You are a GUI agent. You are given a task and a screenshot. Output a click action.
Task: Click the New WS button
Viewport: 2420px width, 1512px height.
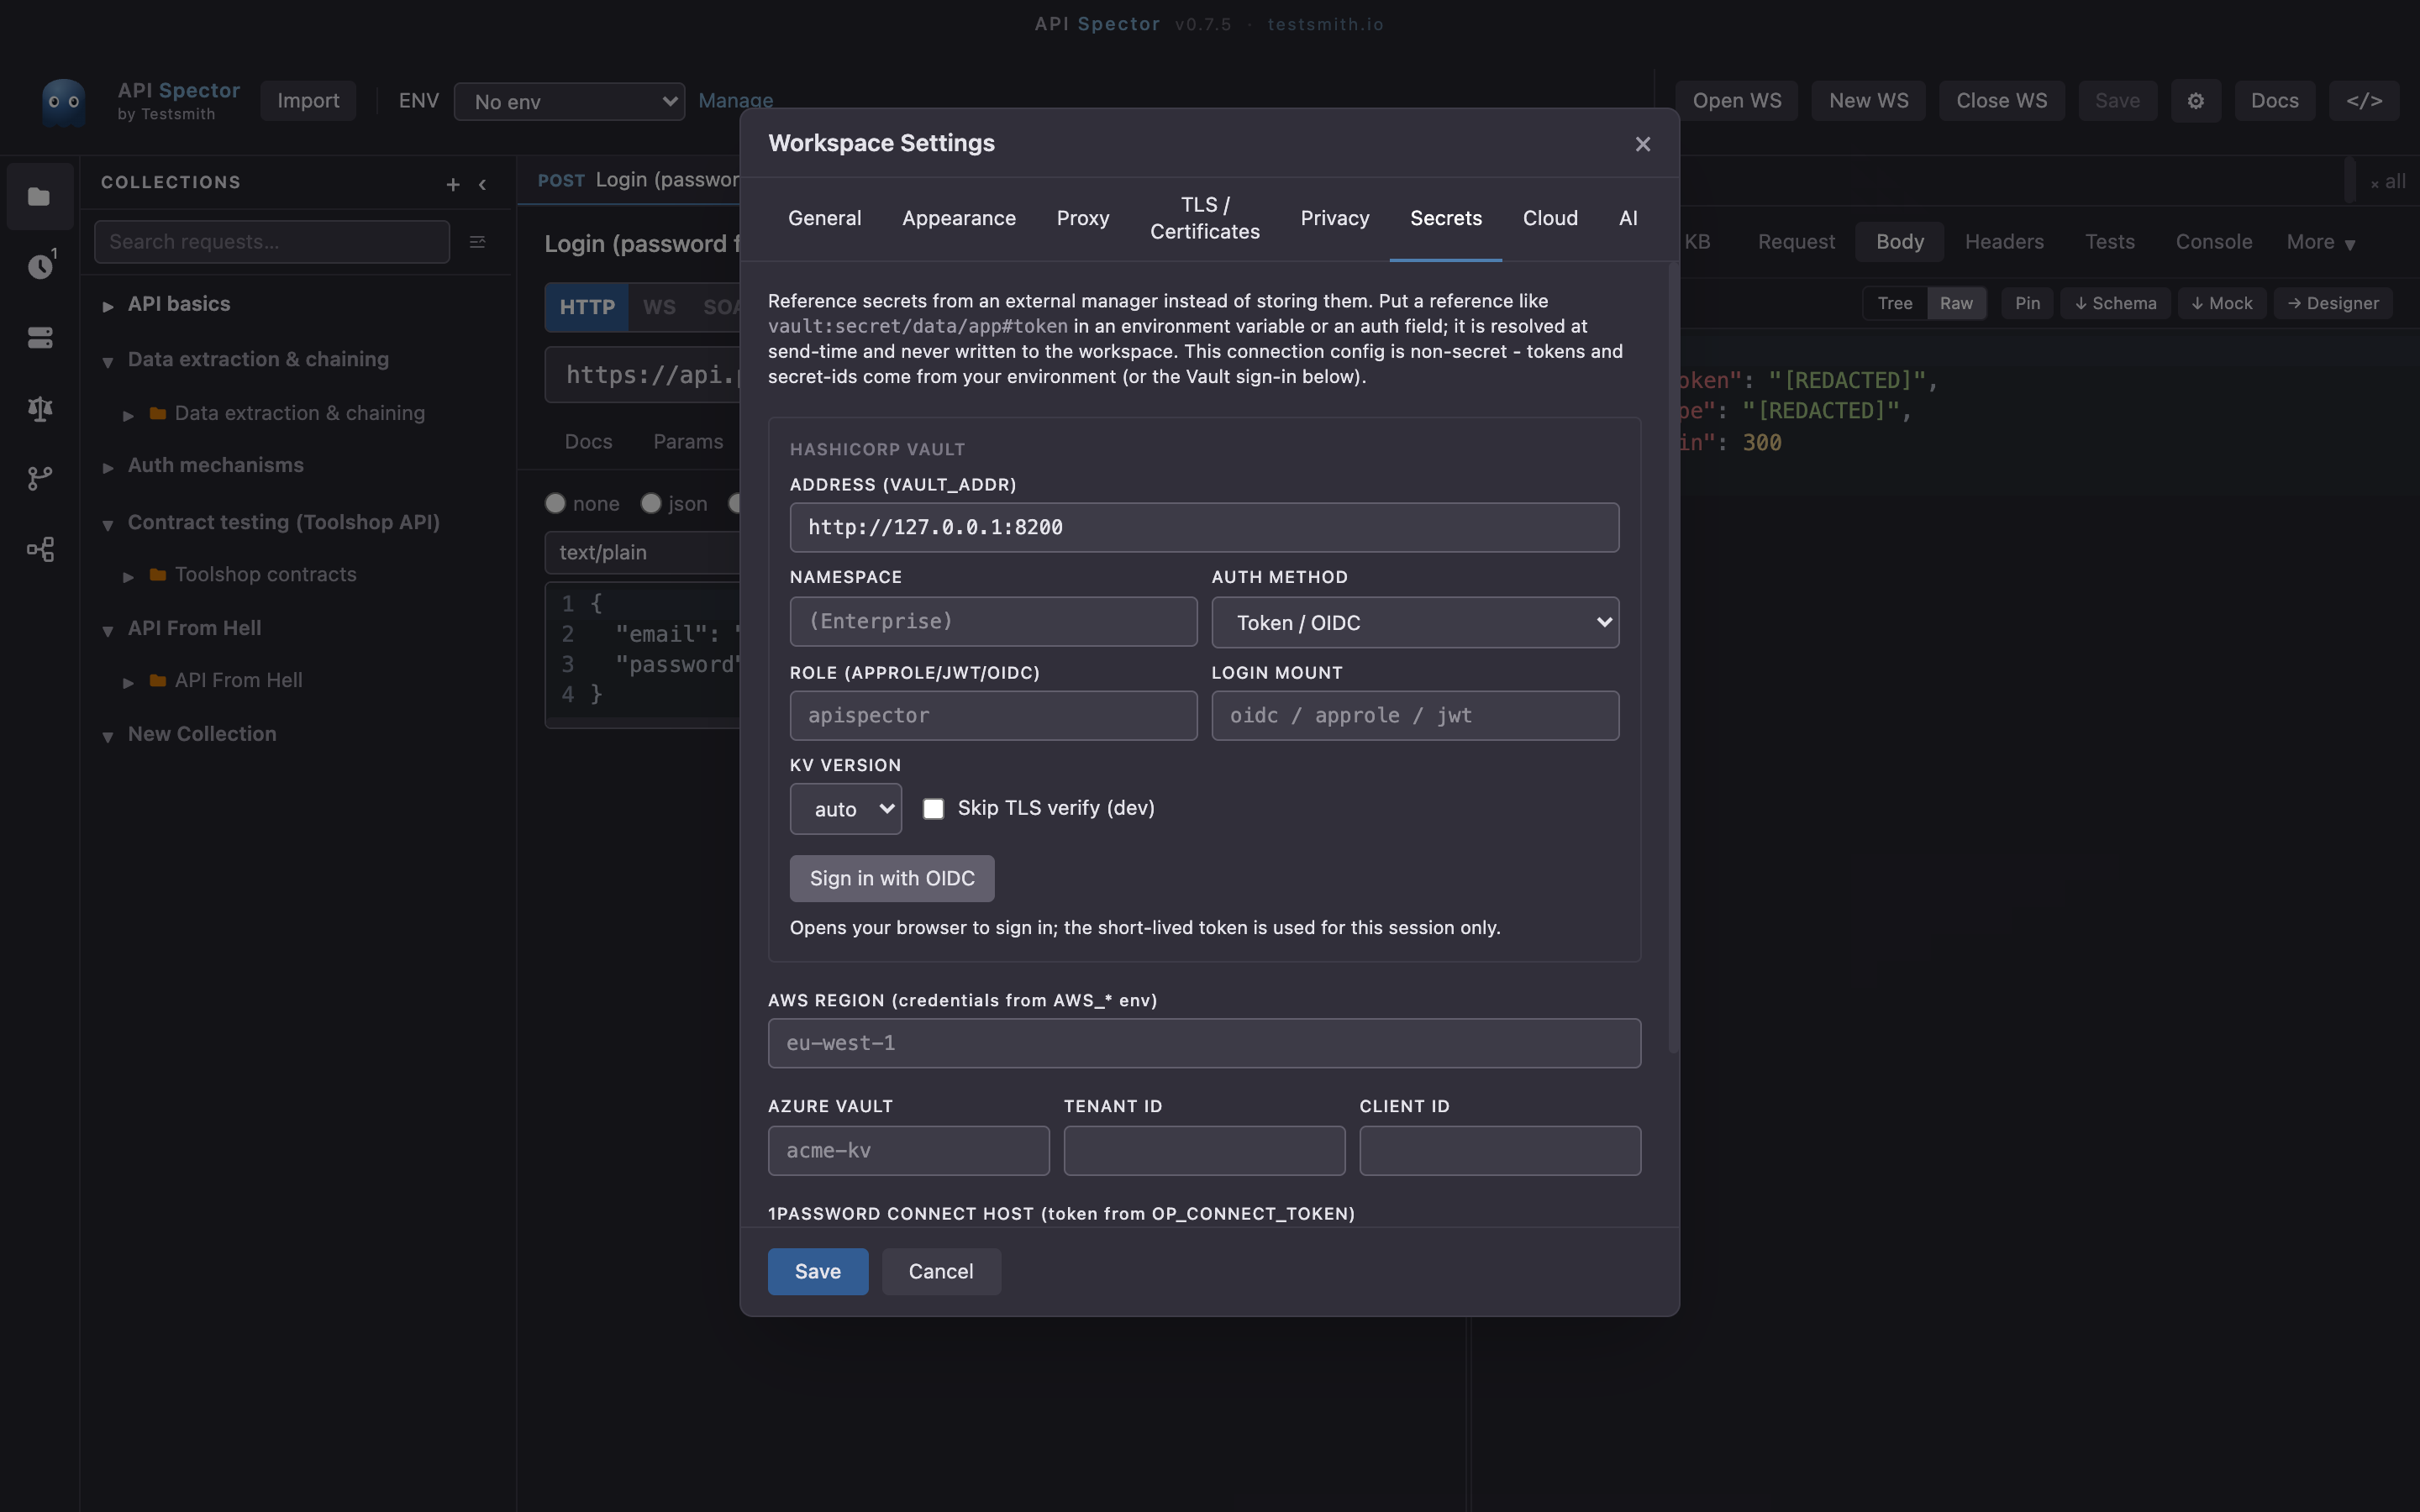1868,101
